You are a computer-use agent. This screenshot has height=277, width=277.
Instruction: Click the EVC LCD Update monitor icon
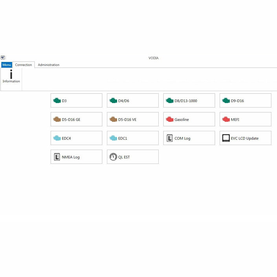pos(226,138)
